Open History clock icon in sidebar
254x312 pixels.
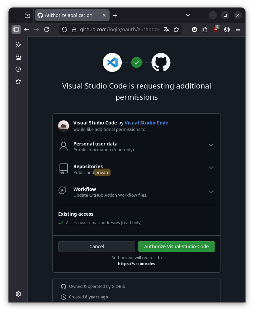pyautogui.click(x=18, y=69)
